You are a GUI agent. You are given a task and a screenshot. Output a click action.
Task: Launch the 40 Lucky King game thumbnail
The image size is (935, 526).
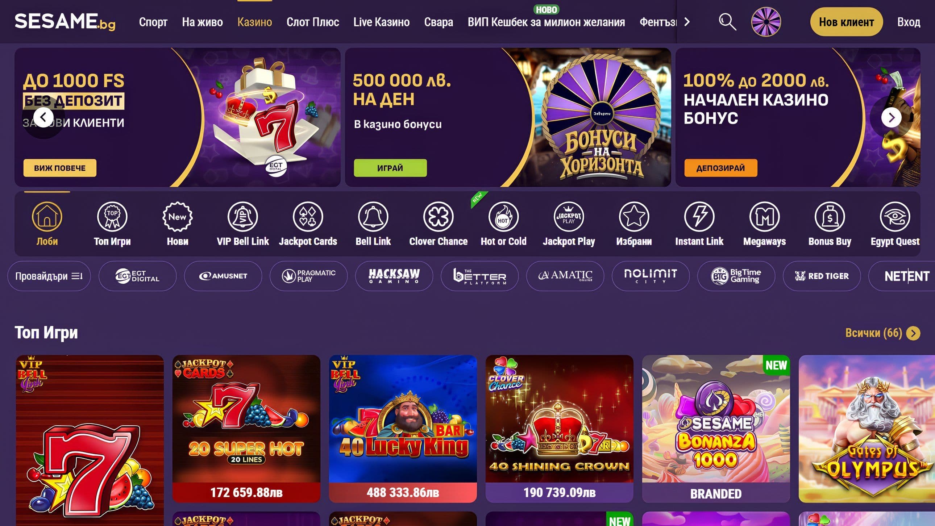[x=403, y=429]
